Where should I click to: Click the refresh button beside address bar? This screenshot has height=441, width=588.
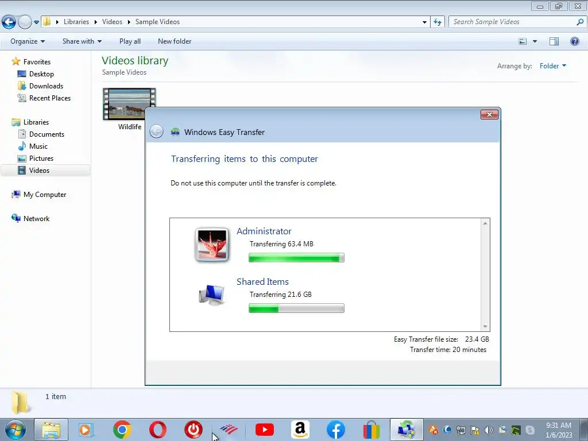click(x=437, y=22)
